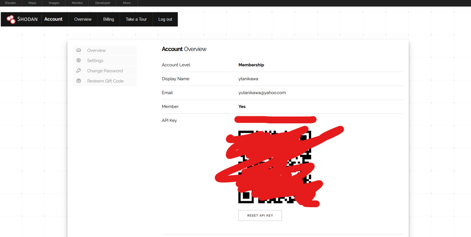Click the Reset API Key button
This screenshot has height=237, width=471.
260,215
